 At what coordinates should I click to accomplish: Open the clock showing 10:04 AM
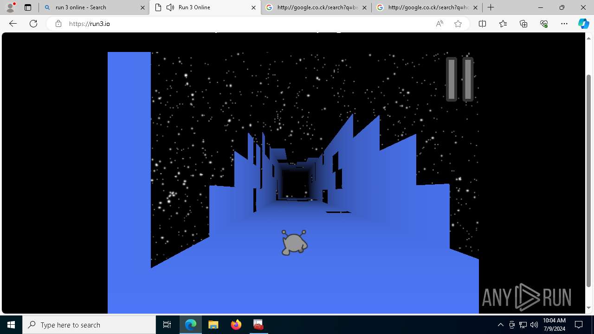coord(554,325)
